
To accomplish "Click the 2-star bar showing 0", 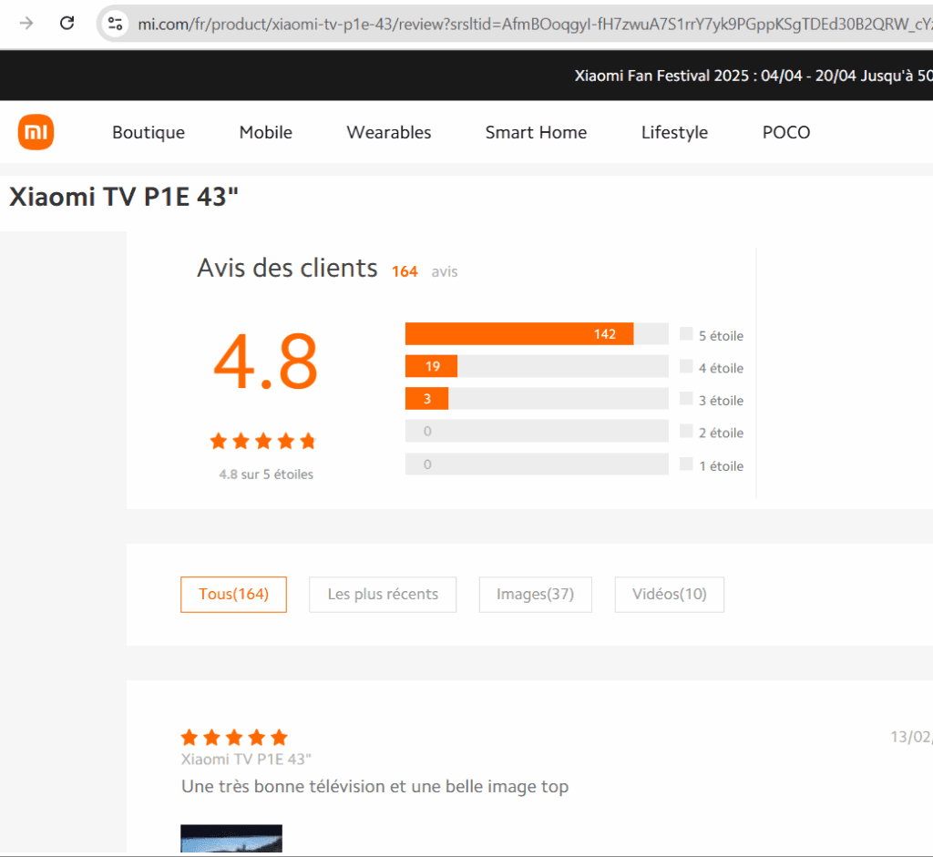I will tap(537, 431).
